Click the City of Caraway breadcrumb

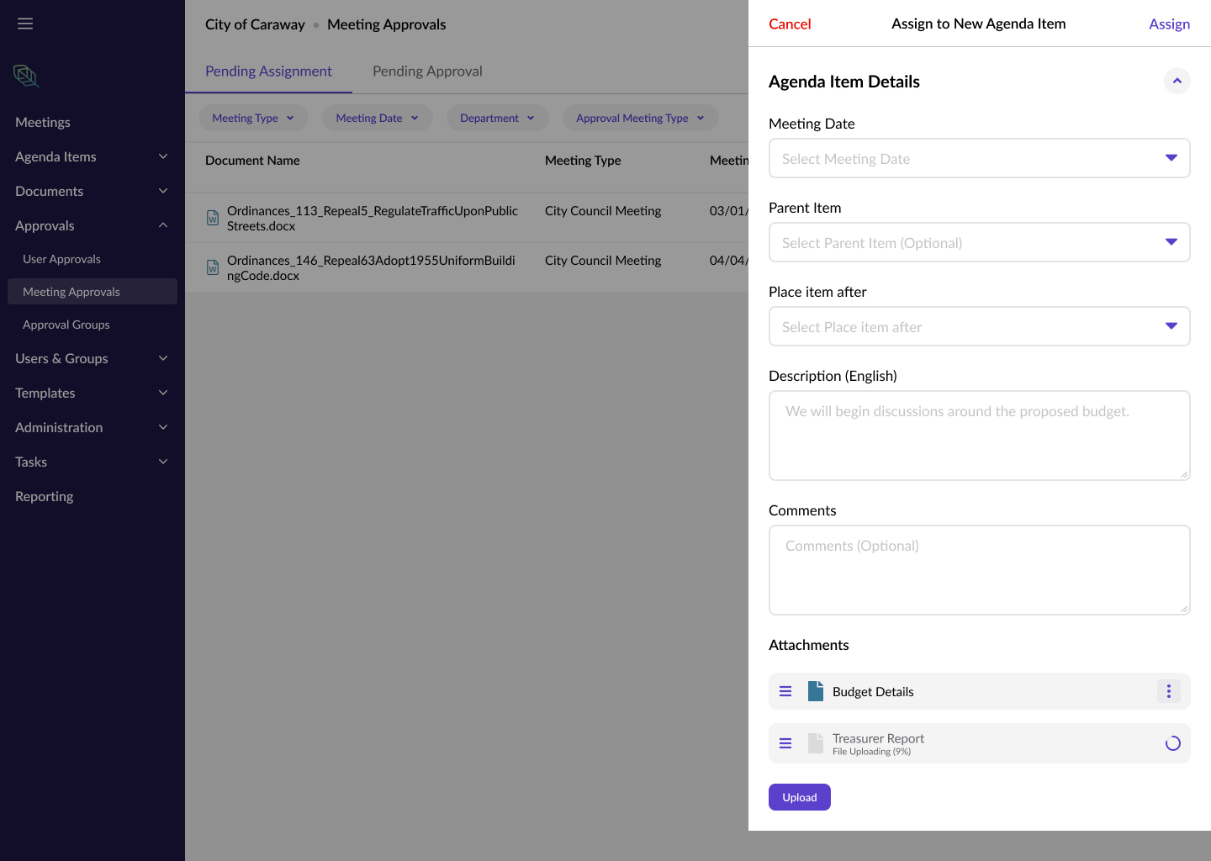tap(255, 24)
